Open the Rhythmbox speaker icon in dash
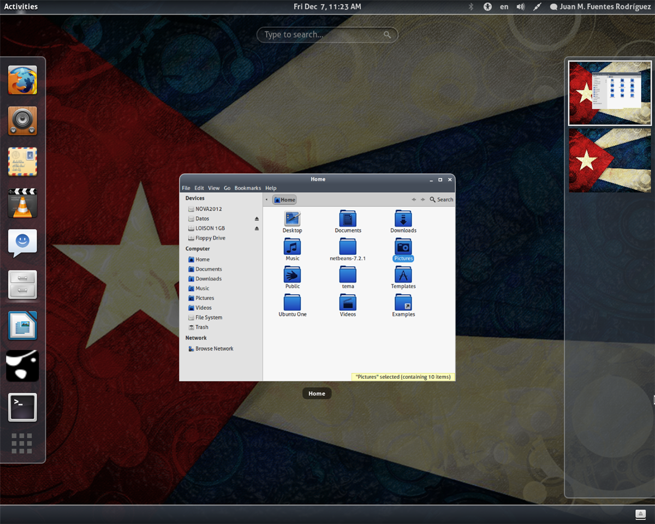Image resolution: width=655 pixels, height=524 pixels. (22, 121)
